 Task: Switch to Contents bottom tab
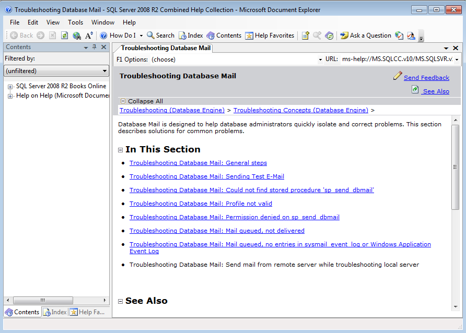pyautogui.click(x=22, y=312)
